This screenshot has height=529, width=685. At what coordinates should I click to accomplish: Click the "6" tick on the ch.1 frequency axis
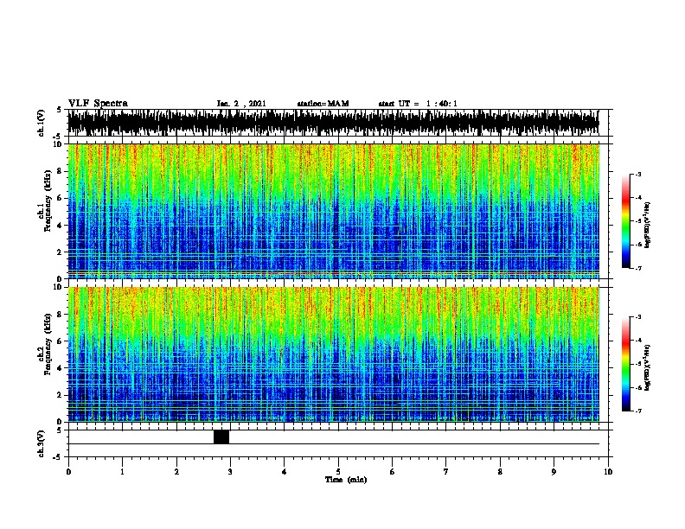60,198
